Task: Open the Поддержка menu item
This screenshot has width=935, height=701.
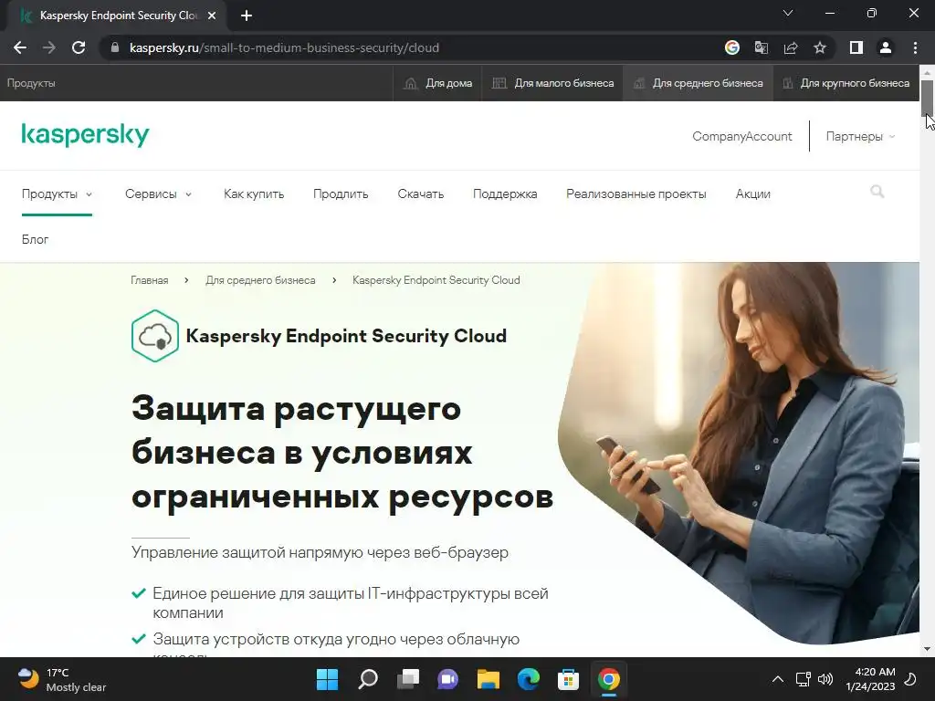Action: click(505, 194)
